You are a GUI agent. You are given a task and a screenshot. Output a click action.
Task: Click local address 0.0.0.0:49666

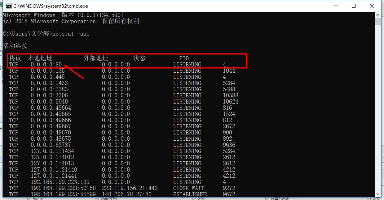(51, 120)
